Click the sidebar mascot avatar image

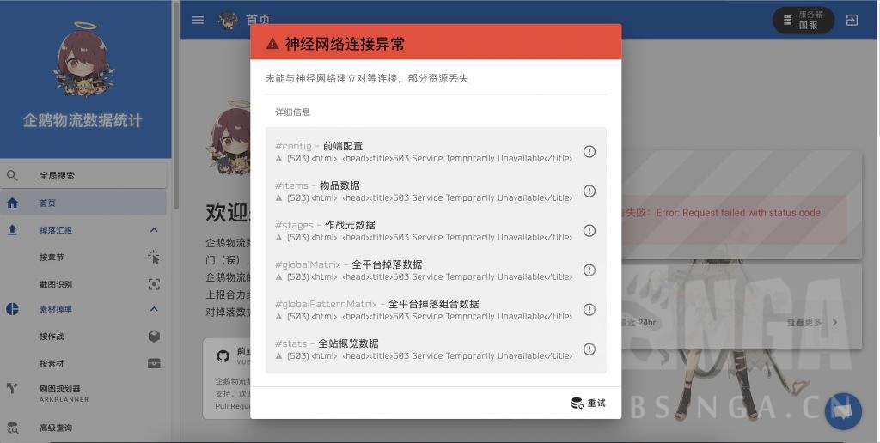click(x=83, y=59)
